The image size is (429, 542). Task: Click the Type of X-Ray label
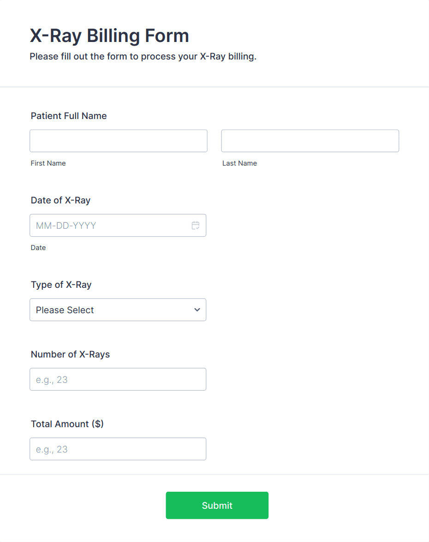61,285
